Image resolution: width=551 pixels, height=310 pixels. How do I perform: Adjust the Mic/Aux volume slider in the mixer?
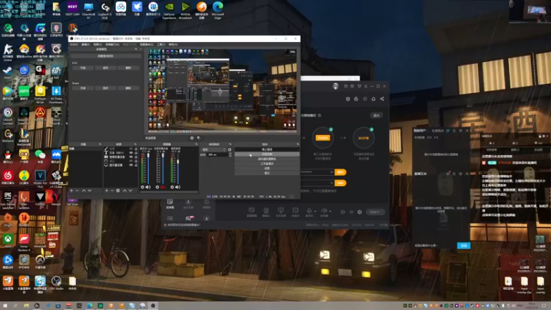click(148, 168)
